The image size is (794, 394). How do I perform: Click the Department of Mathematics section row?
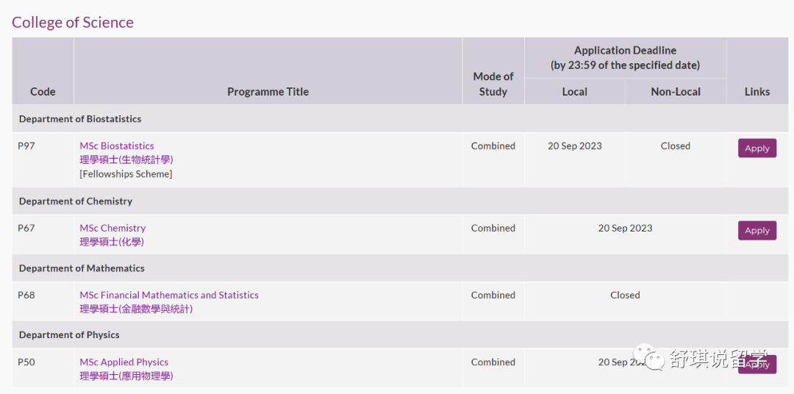coord(82,268)
